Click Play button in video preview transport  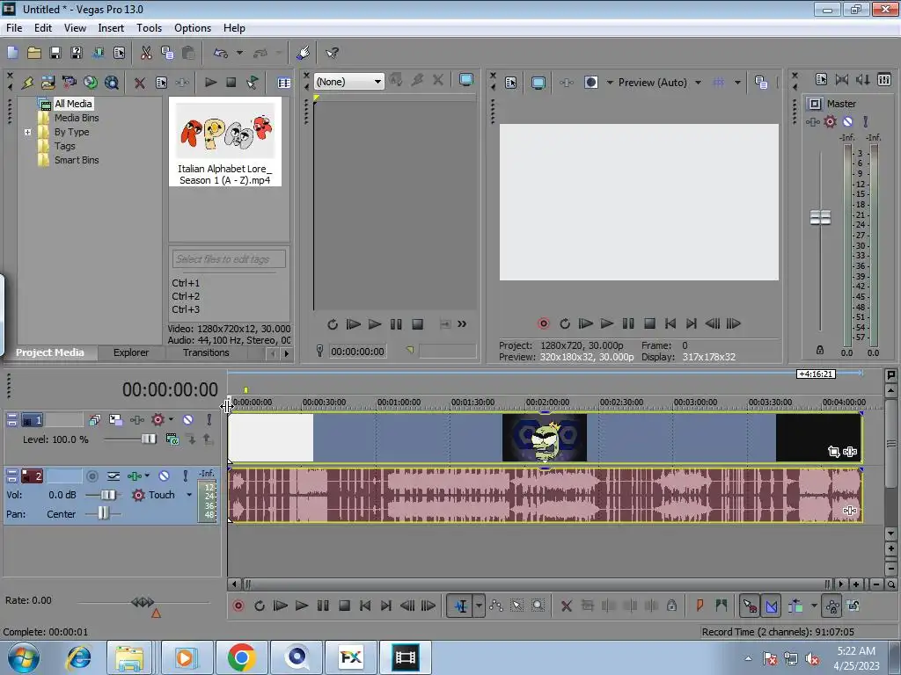(606, 323)
